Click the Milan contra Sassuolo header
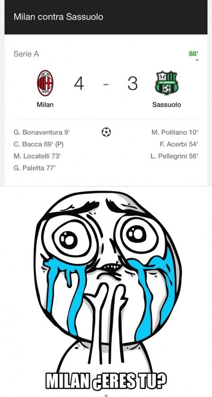 point(58,17)
